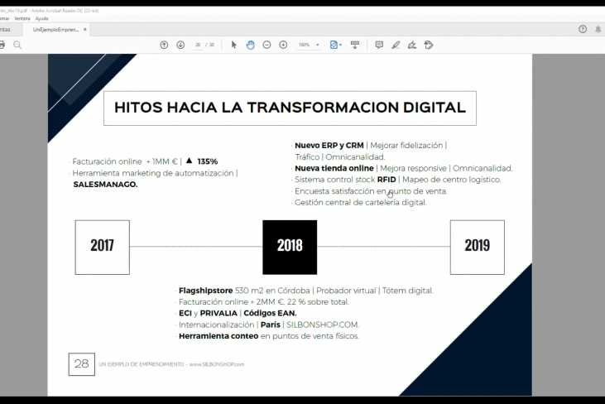Open the find text magnifier
The height and width of the screenshot is (404, 605).
(x=17, y=45)
